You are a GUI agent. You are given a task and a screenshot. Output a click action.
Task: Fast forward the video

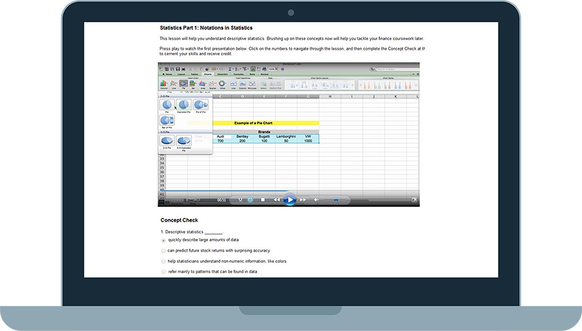pyautogui.click(x=303, y=200)
